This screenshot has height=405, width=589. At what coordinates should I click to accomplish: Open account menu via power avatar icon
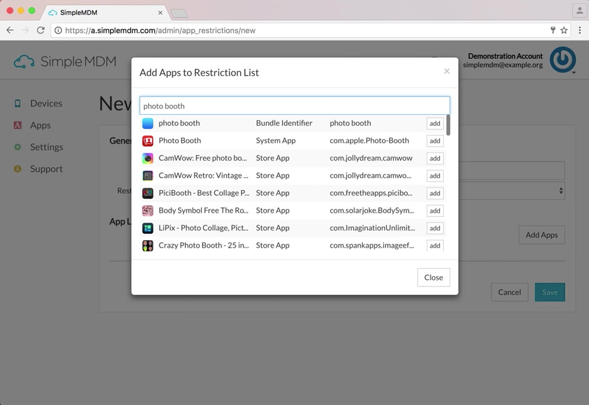tap(563, 59)
